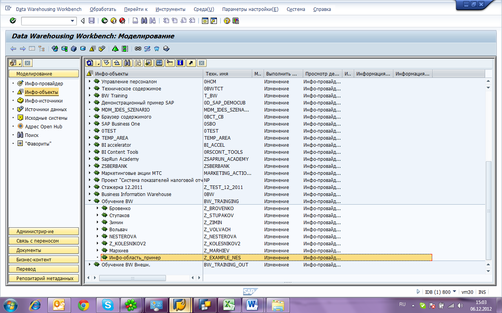Click the Collapse subtree icon

tap(117, 63)
